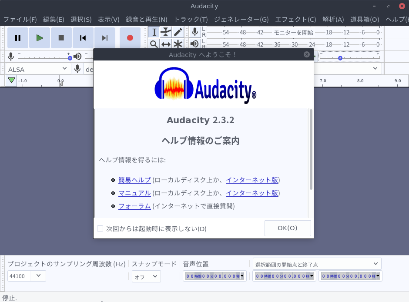
Task: Click the microphone icon to start monitoring
Action: [194, 31]
